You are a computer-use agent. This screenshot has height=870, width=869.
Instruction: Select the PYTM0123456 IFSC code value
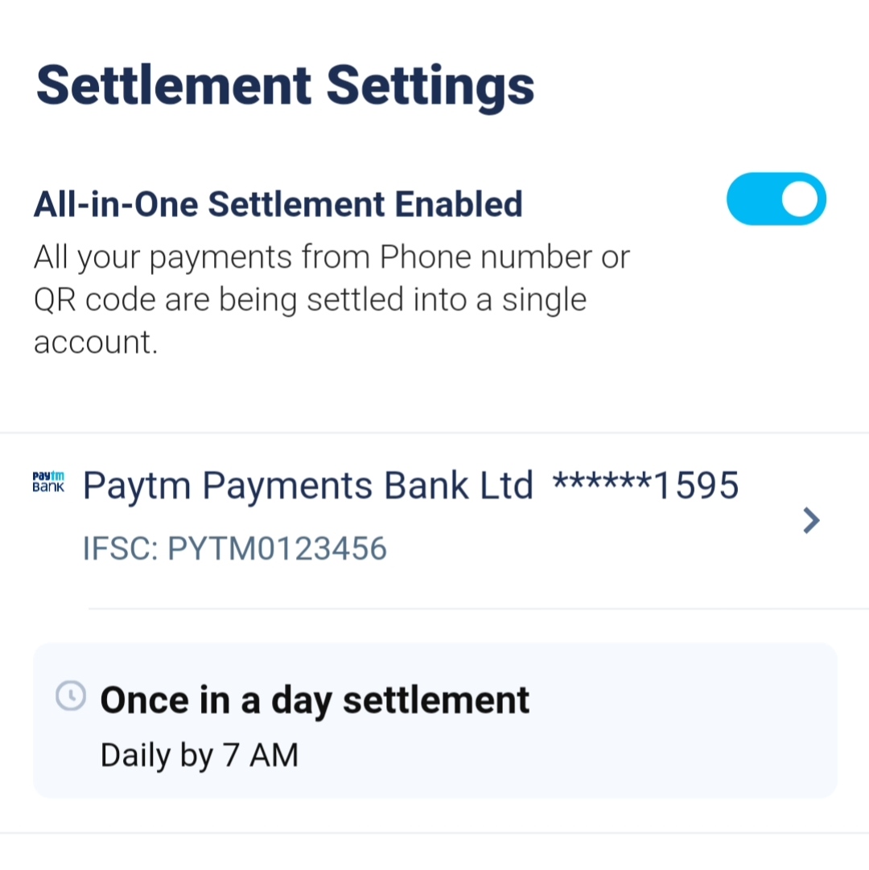[x=277, y=549]
